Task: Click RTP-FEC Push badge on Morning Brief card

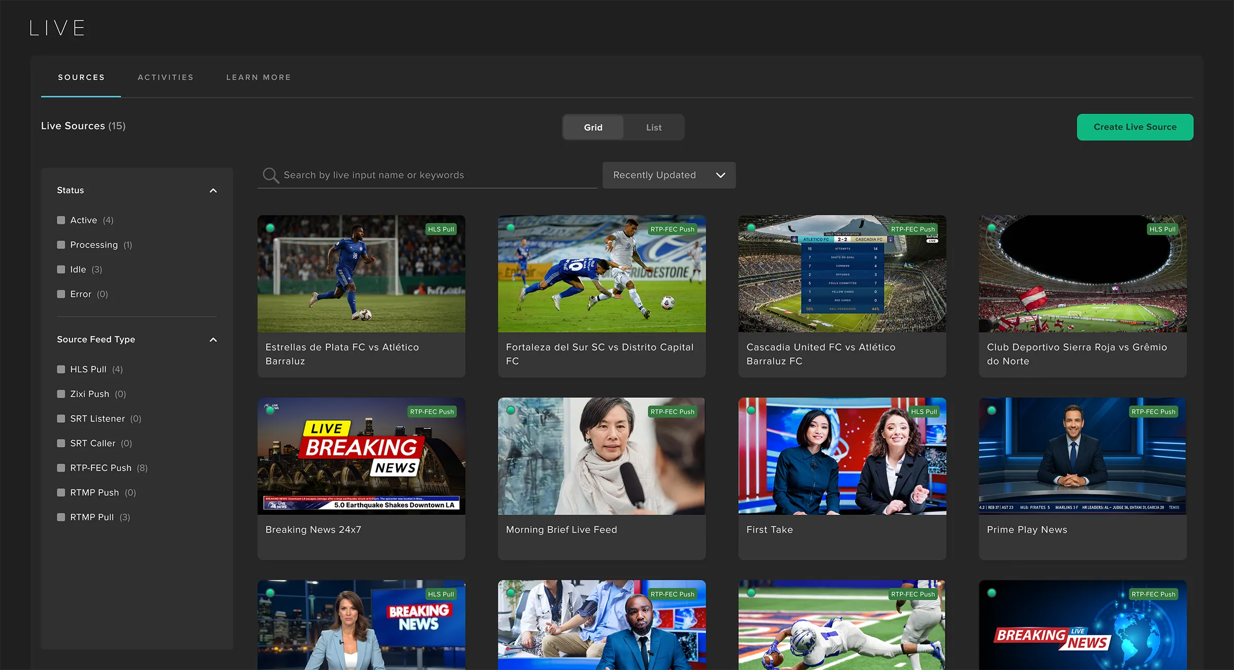Action: (673, 412)
